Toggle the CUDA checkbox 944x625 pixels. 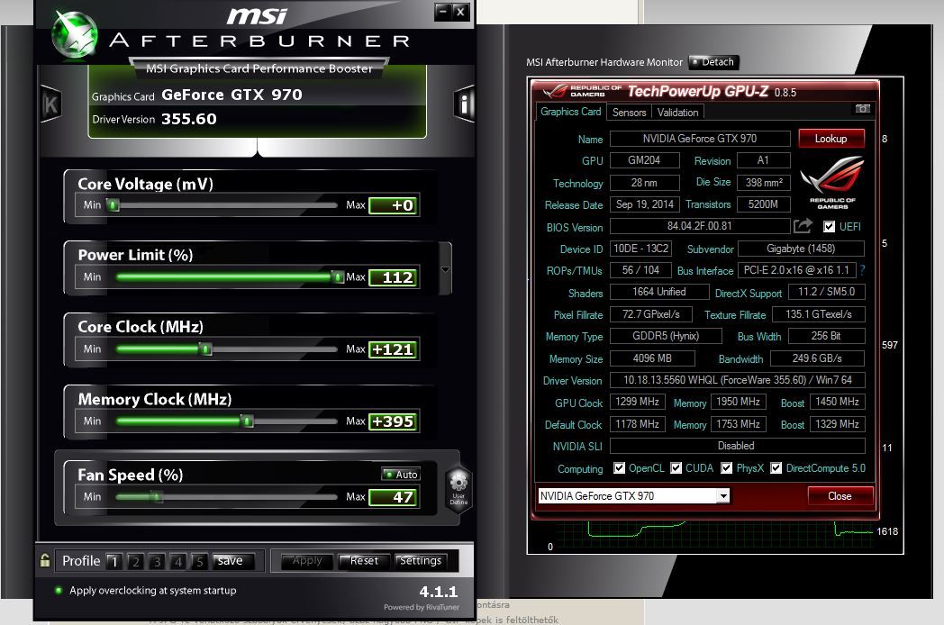pyautogui.click(x=676, y=467)
